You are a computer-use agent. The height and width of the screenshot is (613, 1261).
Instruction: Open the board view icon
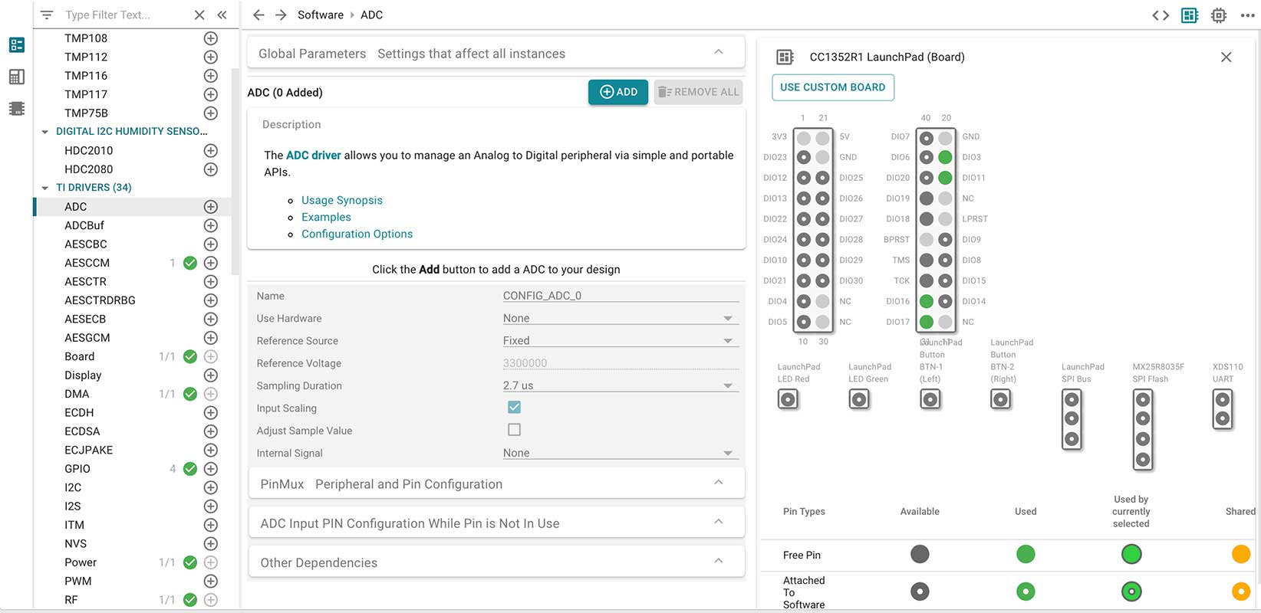[1190, 15]
